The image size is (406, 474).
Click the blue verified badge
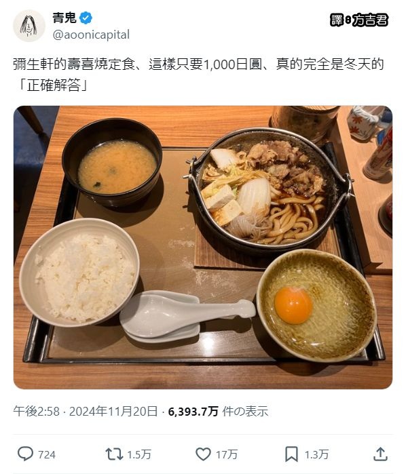[86, 18]
